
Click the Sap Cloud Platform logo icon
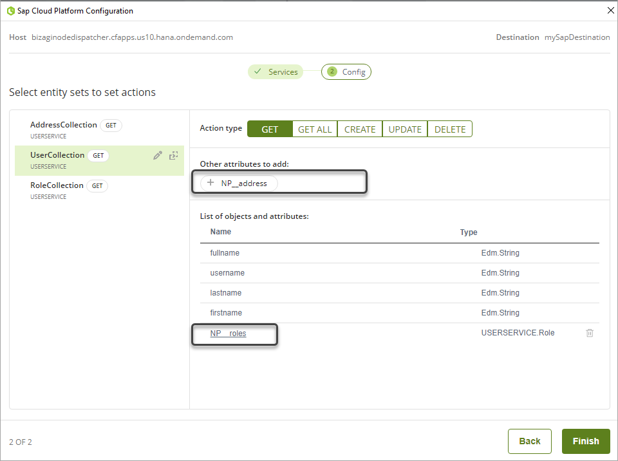(11, 11)
